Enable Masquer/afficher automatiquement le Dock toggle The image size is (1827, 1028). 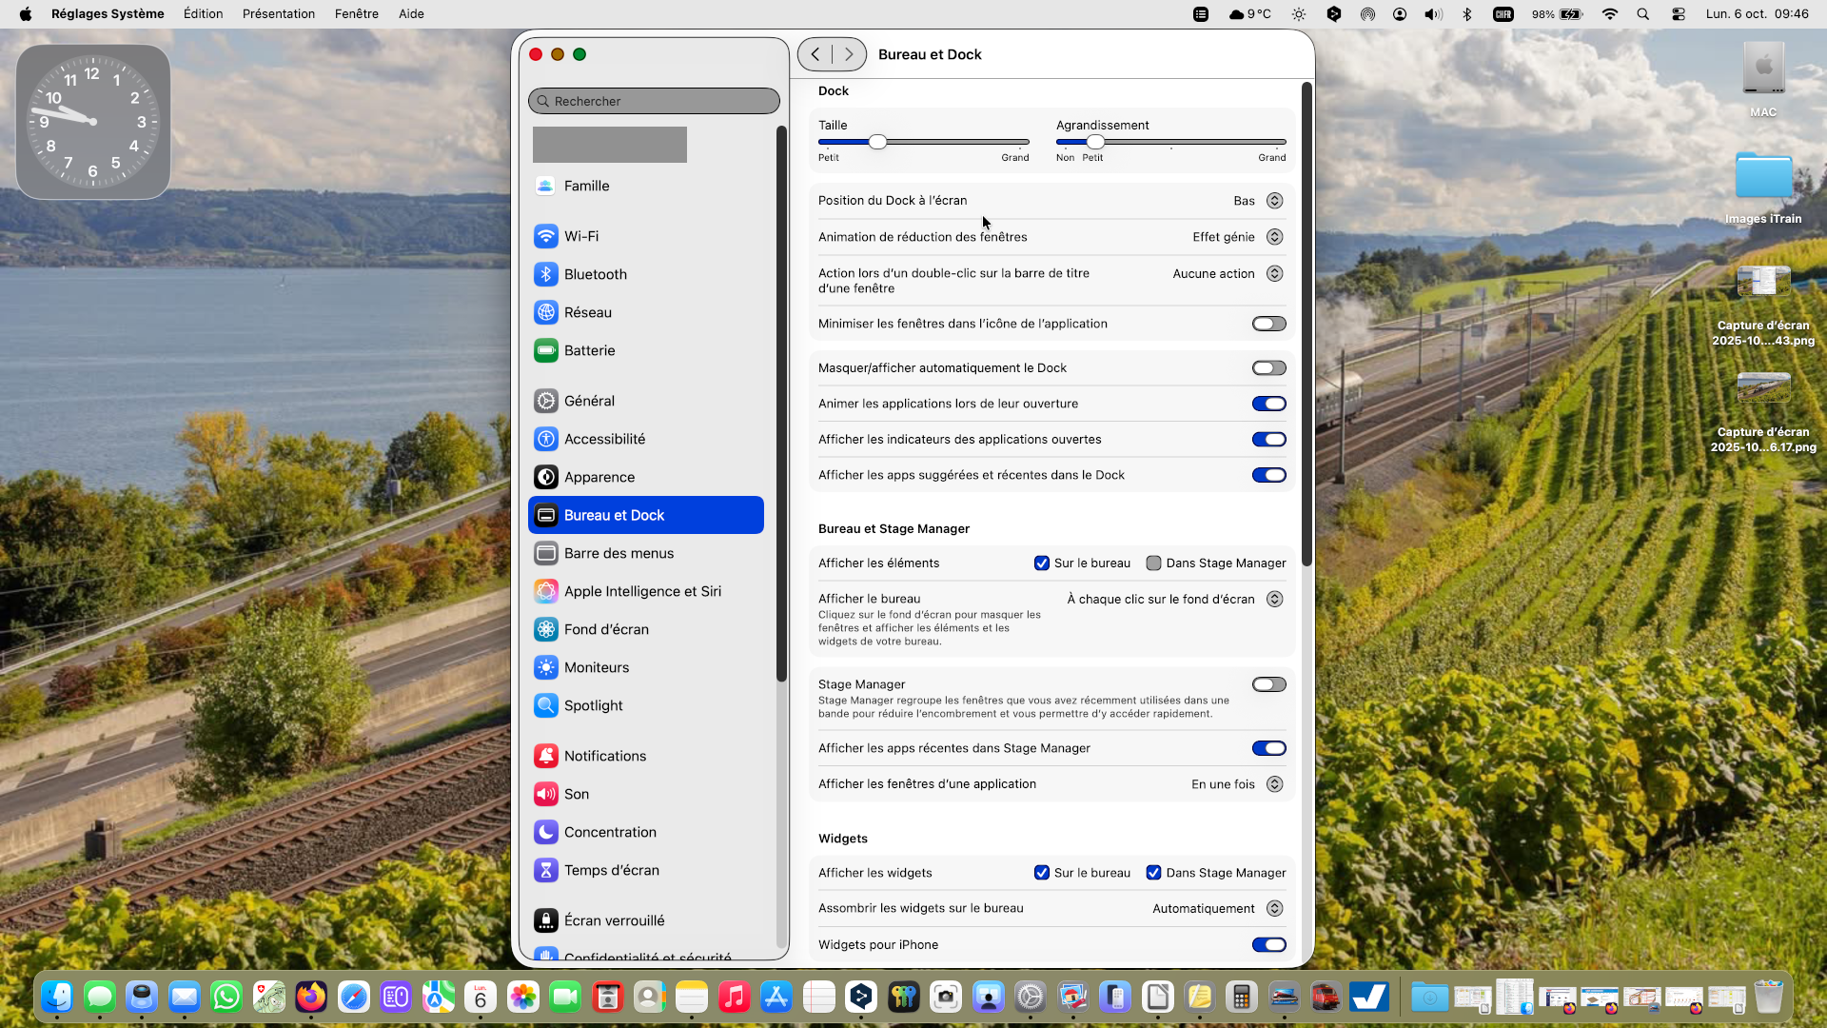pos(1268,368)
